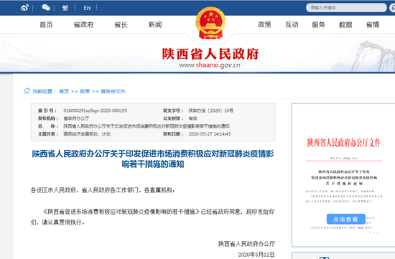Open the 互动 navigation item
Image resolution: width=395 pixels, height=259 pixels.
coord(292,24)
